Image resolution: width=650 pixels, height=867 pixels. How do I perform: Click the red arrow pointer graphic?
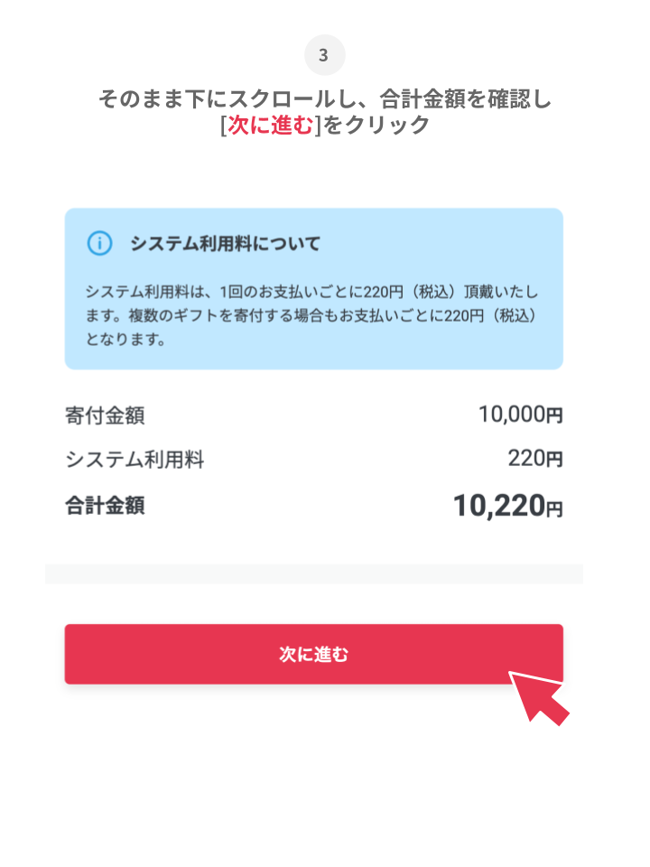click(541, 697)
